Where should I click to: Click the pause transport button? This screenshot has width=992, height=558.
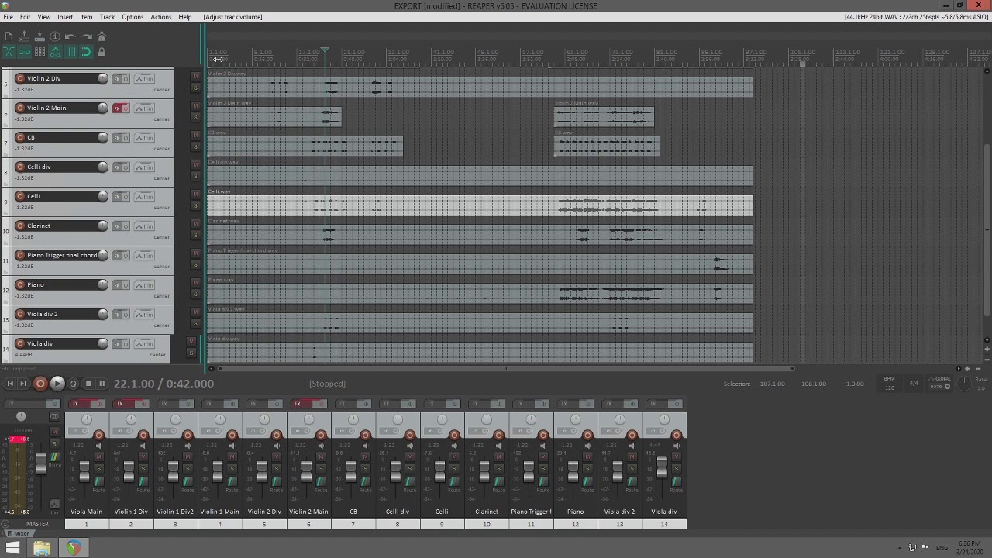[102, 384]
